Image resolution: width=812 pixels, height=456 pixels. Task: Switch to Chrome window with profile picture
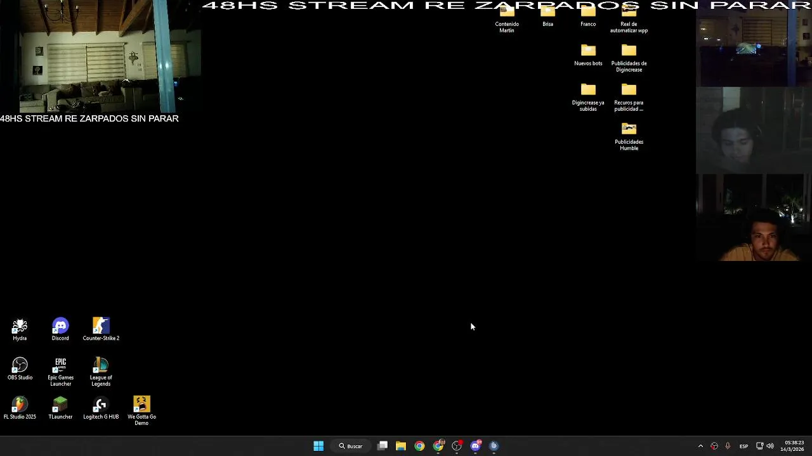click(438, 446)
